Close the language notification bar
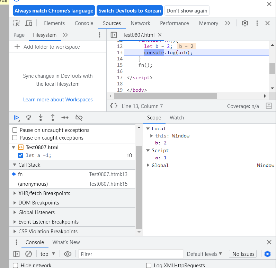 269,4
